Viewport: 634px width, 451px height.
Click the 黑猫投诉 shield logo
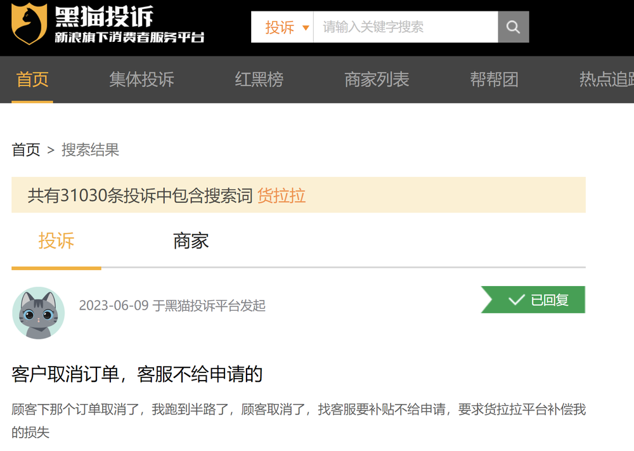[29, 23]
